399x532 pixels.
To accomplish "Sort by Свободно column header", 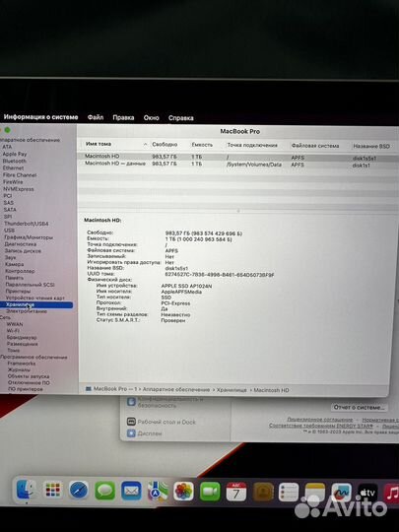I will (165, 145).
